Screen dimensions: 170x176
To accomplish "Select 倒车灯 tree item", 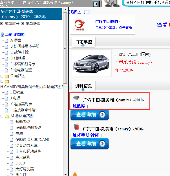I will (x=21, y=174).
